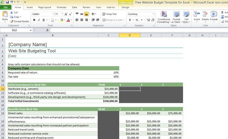Screen dimensions: 228x139
Task: Open the View ribbon tab
Action: [x=98, y=7]
